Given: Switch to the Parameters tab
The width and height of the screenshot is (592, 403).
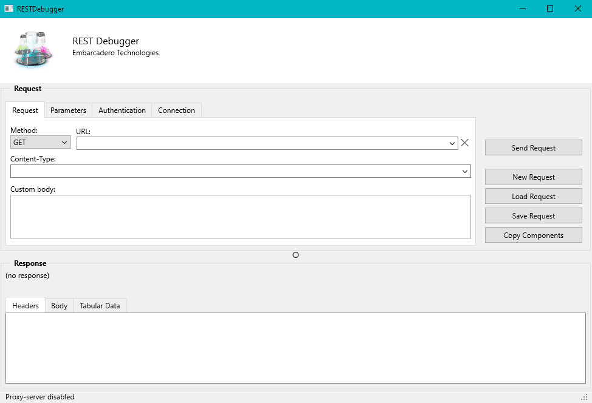Looking at the screenshot, I should pyautogui.click(x=68, y=110).
